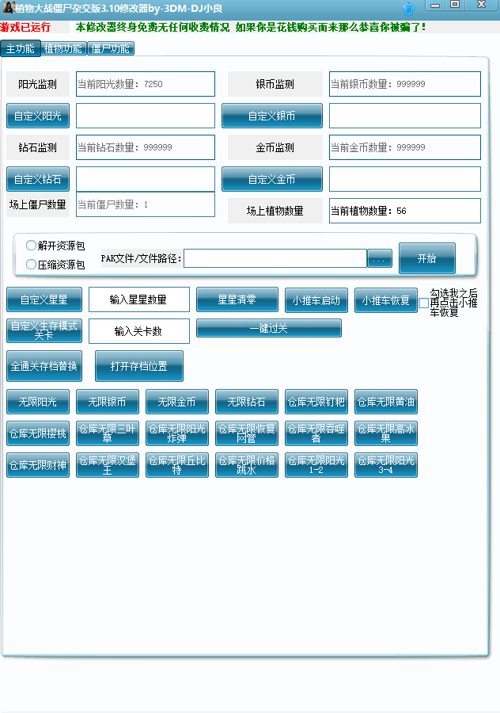Click the 小推车恢复 button
This screenshot has width=500, height=713.
pos(385,300)
